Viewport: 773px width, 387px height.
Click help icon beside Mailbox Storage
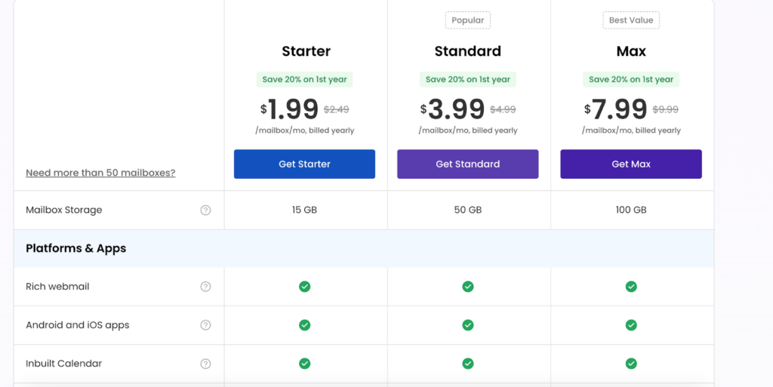tap(205, 210)
